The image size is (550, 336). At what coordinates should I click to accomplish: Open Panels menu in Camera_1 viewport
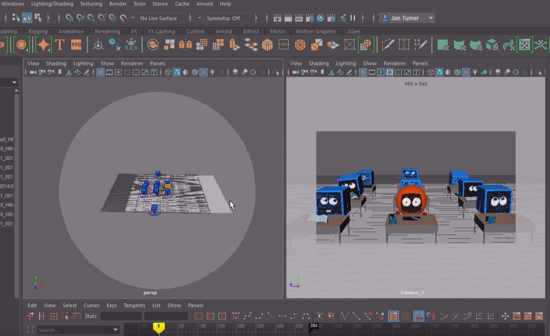[420, 63]
